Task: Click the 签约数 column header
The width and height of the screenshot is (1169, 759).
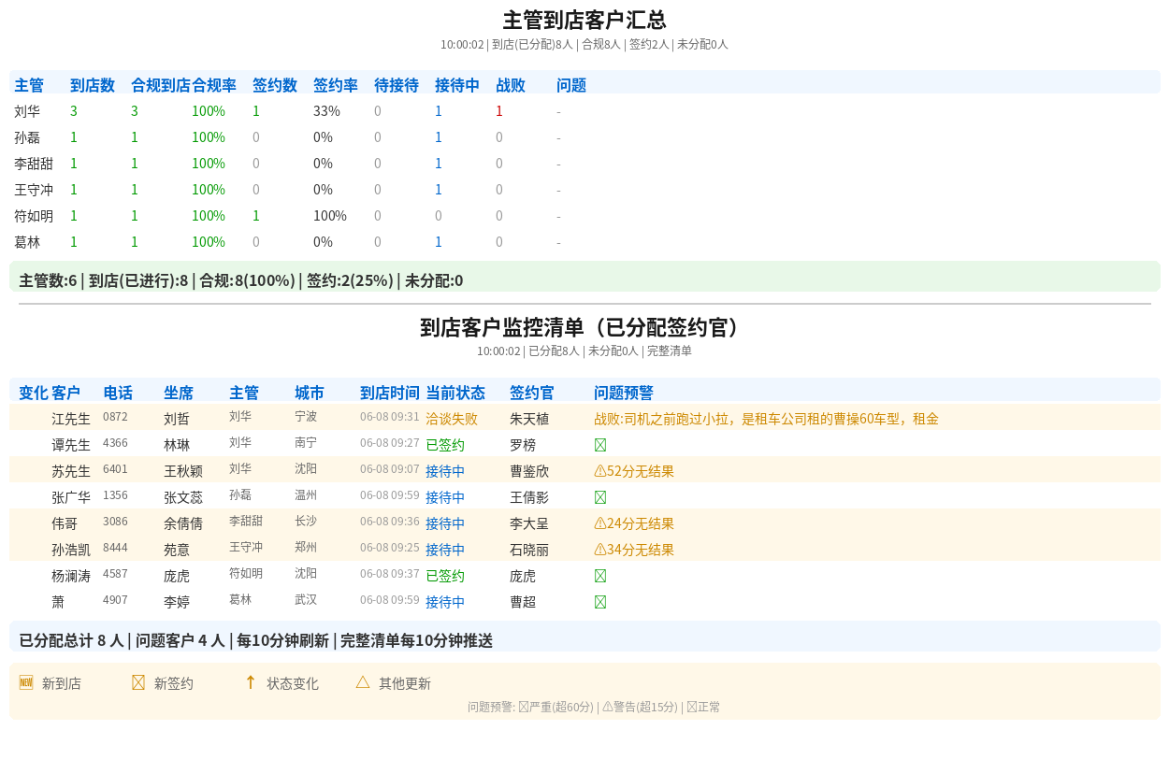Action: coord(275,85)
